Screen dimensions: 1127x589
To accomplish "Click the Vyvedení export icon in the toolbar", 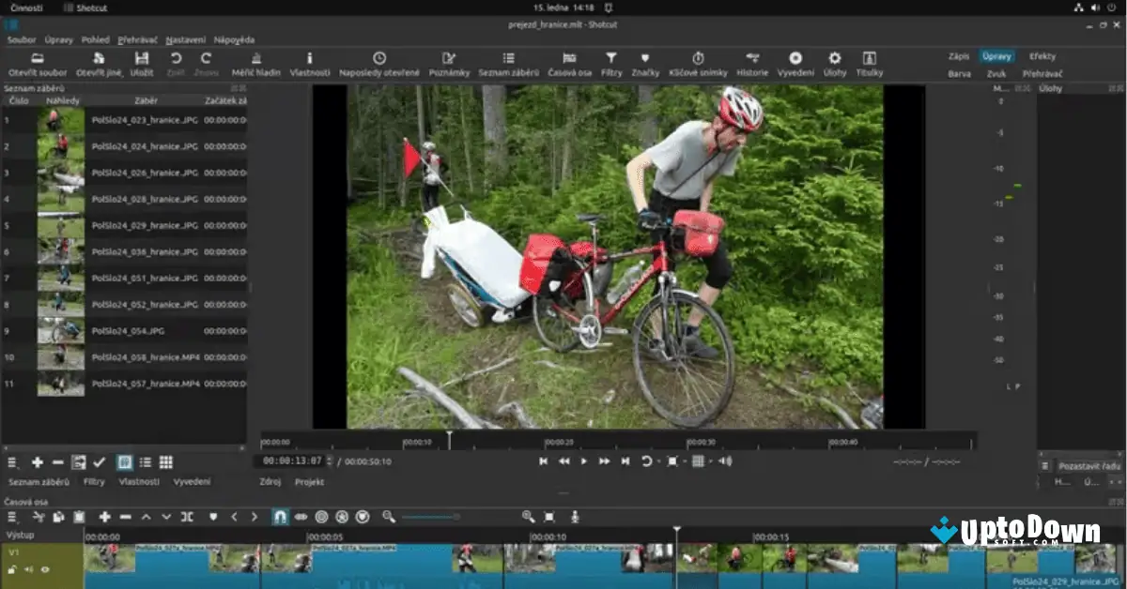I will 795,58.
